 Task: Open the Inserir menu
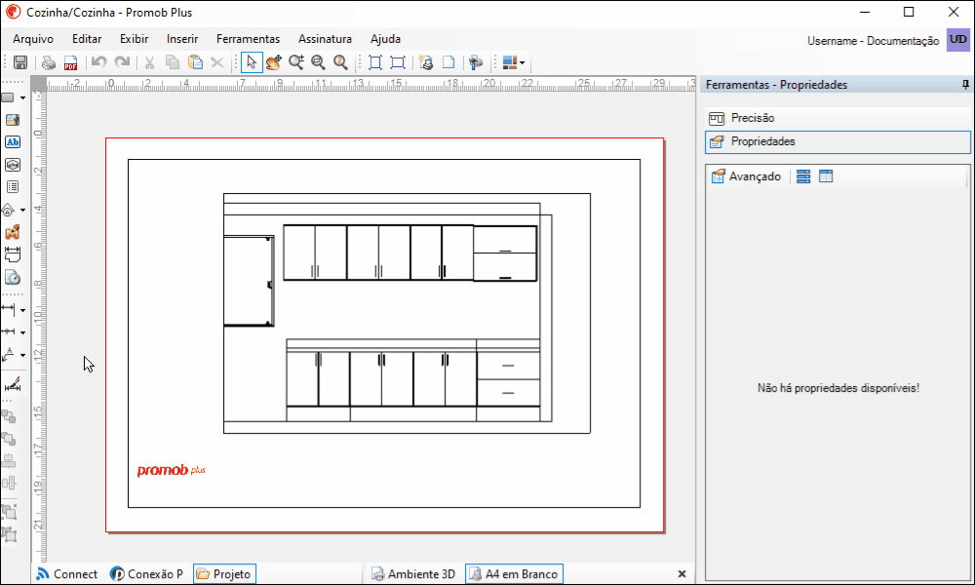182,39
